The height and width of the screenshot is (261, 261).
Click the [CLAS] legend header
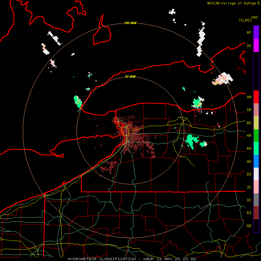(x=245, y=20)
